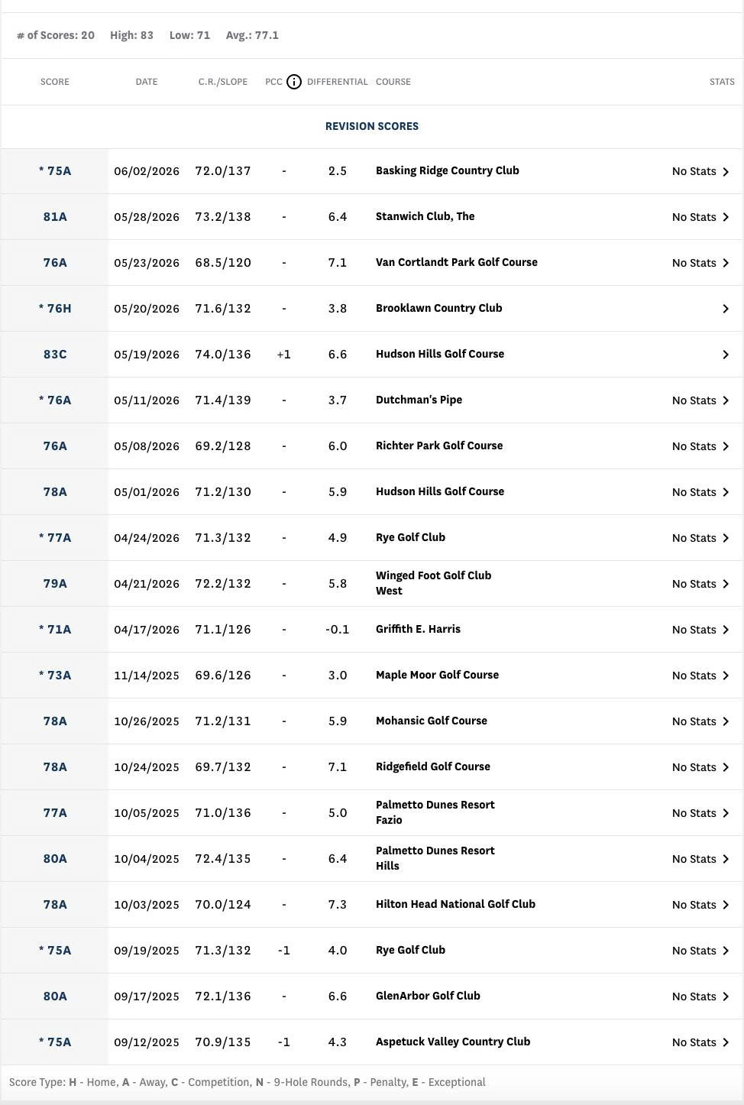Select the 76H Brooklawn score
The width and height of the screenshot is (744, 1105).
coord(55,309)
